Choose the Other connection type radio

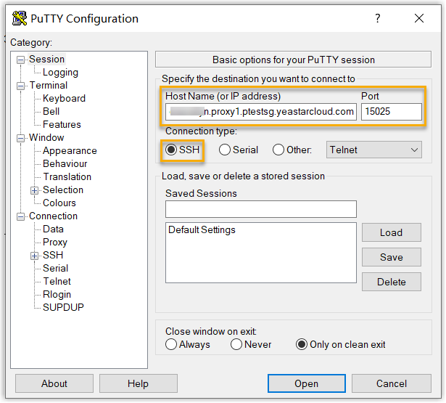tap(278, 150)
